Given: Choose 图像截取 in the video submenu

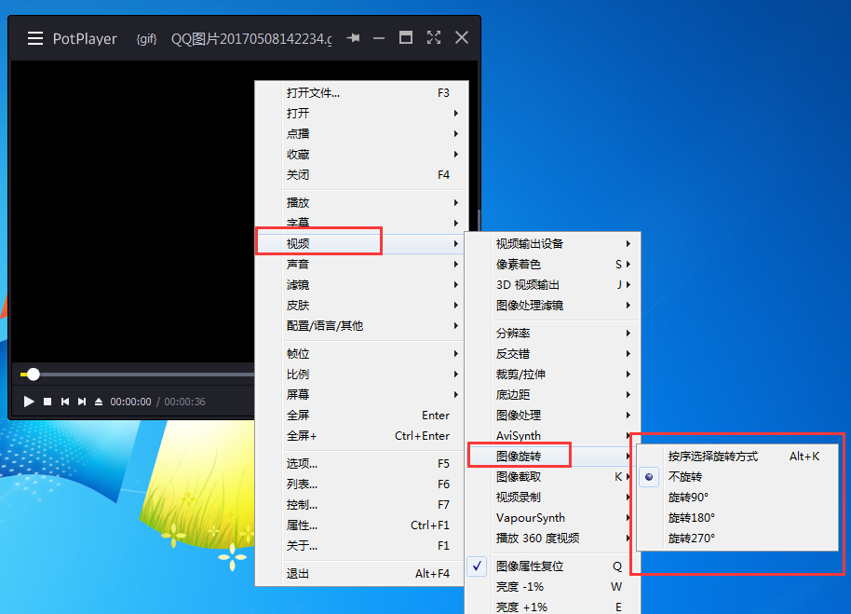Looking at the screenshot, I should pyautogui.click(x=516, y=476).
